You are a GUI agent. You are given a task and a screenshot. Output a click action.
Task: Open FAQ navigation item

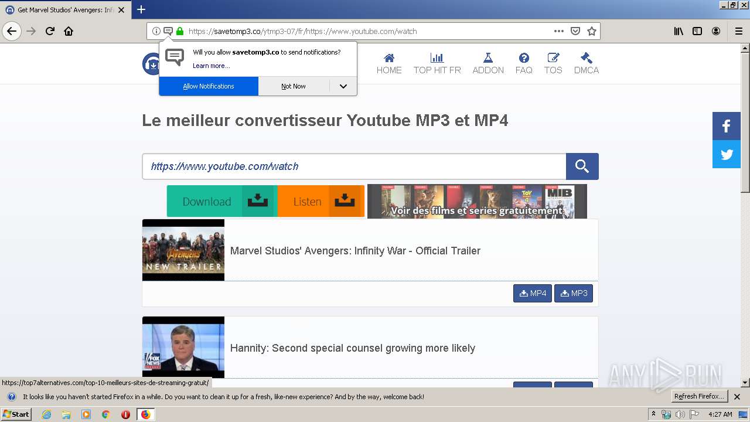click(x=524, y=64)
